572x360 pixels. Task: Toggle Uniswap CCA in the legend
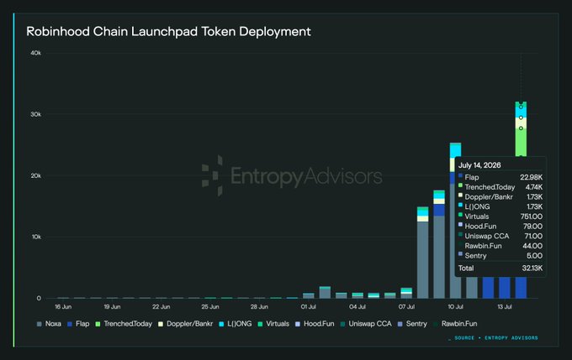click(x=366, y=324)
